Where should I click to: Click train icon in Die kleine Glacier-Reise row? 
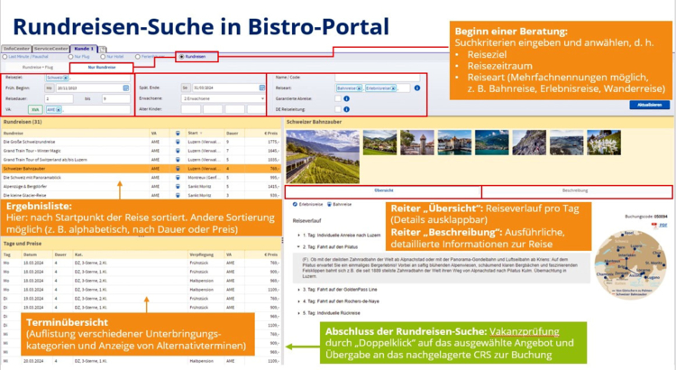(178, 195)
